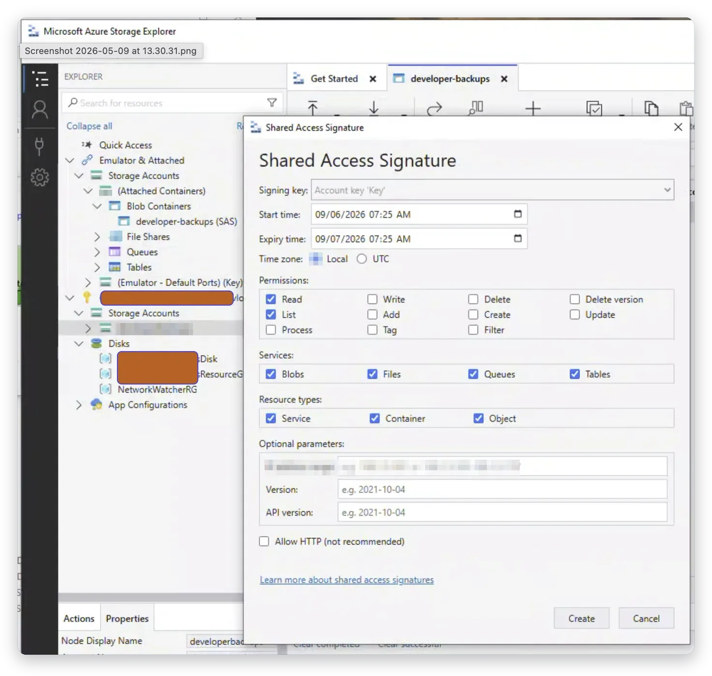
Task: Click the Version input field
Action: (503, 489)
